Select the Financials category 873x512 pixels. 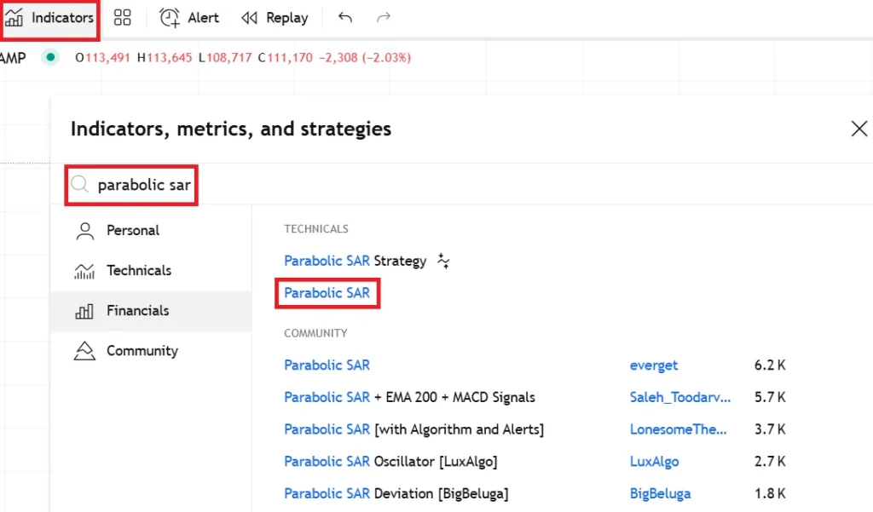tap(137, 311)
